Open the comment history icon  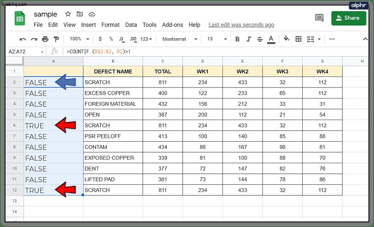pos(319,18)
